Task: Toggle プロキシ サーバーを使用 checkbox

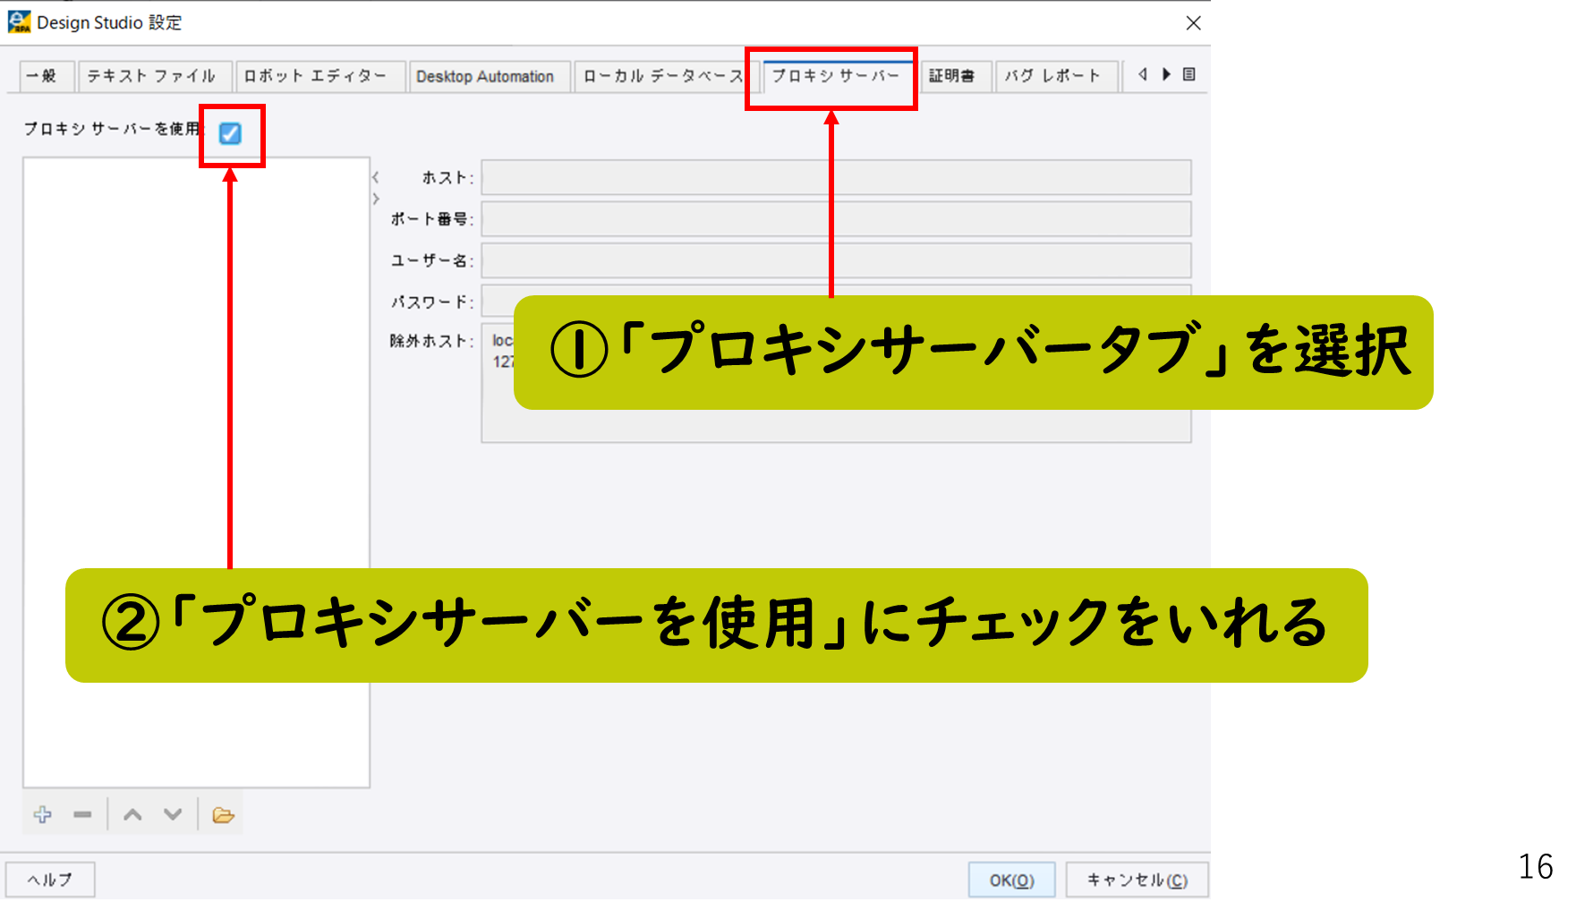Action: coord(230,133)
